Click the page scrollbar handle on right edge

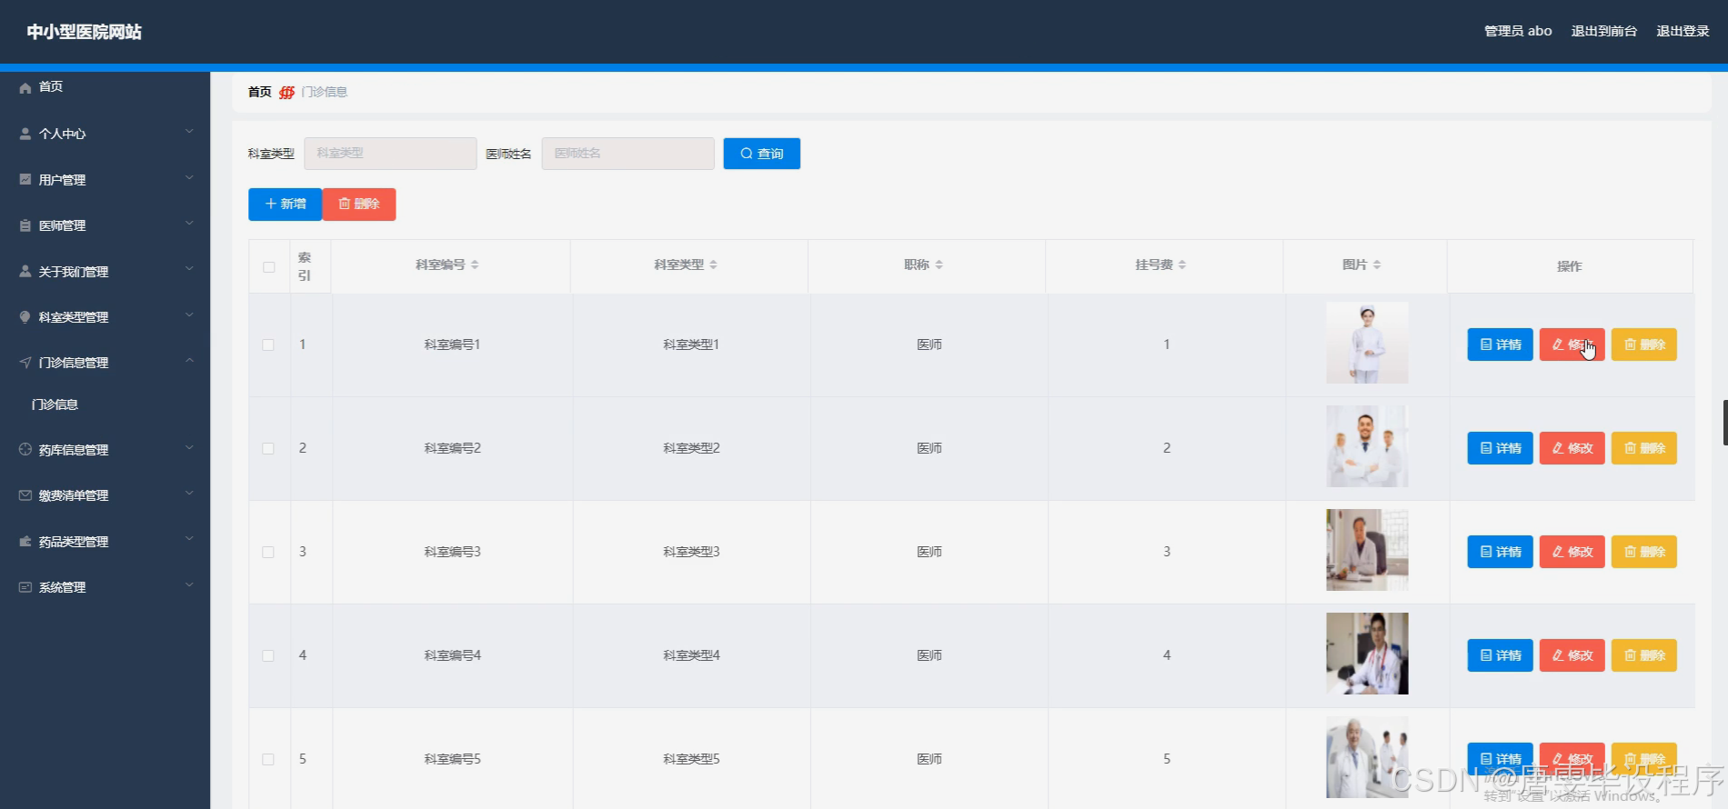(x=1724, y=423)
